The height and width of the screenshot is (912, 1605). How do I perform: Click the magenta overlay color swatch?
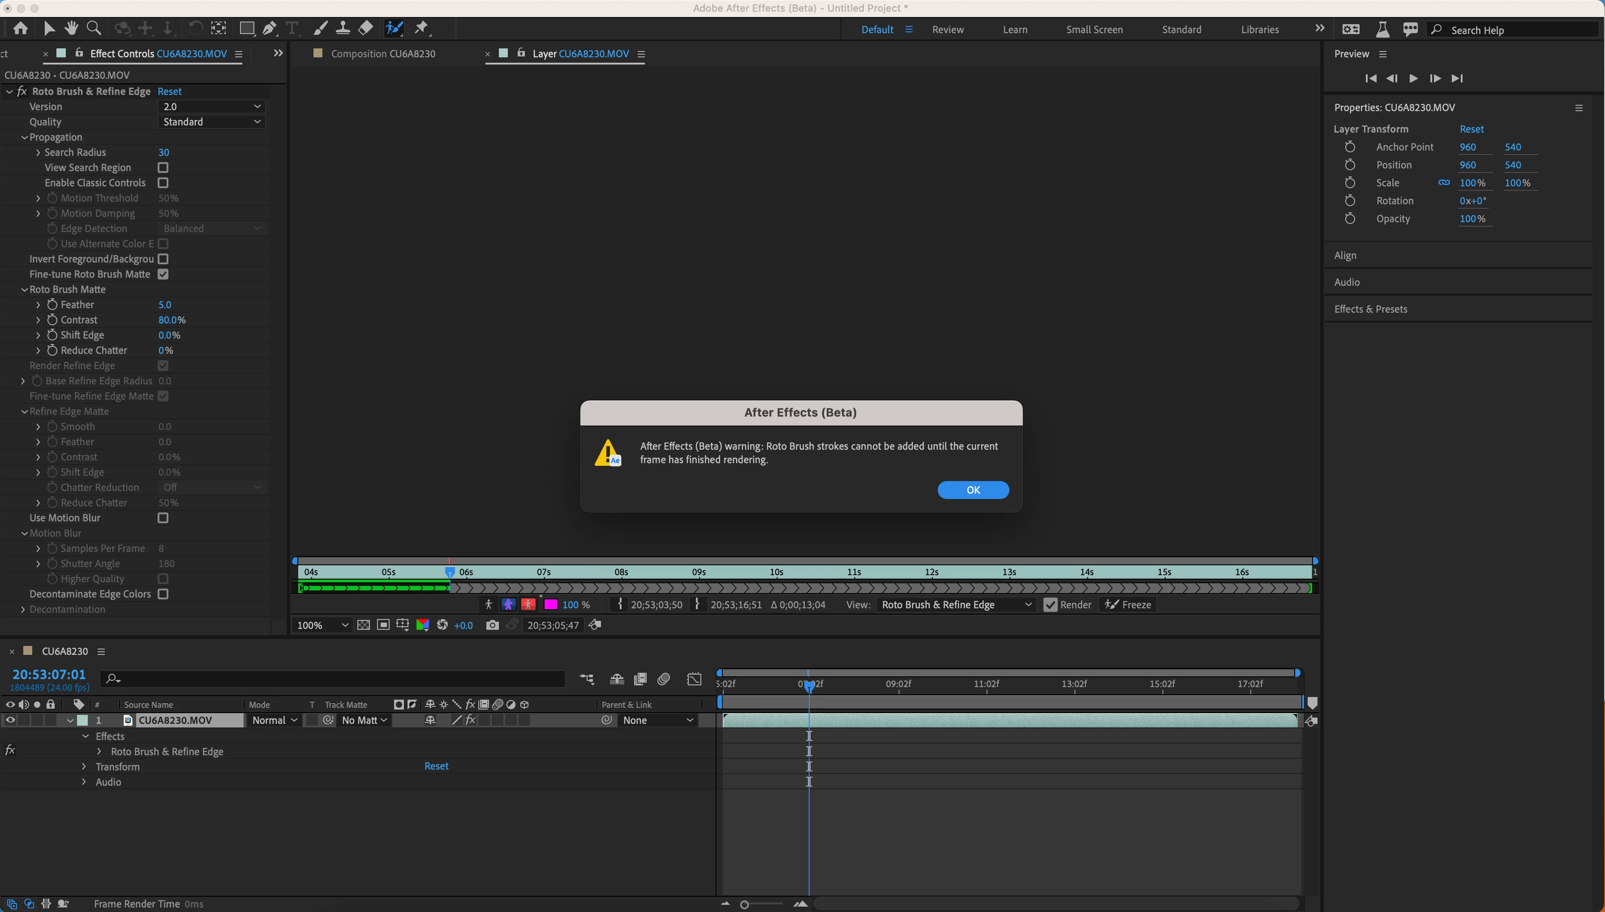[x=550, y=604]
